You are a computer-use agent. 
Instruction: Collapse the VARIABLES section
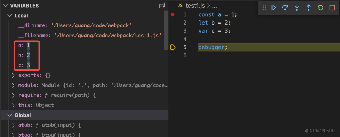5,6
